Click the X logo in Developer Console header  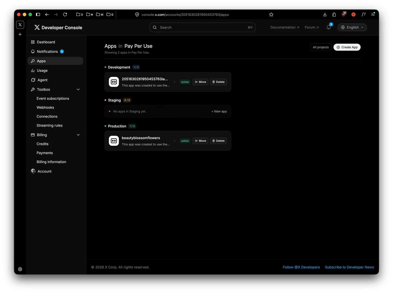37,27
